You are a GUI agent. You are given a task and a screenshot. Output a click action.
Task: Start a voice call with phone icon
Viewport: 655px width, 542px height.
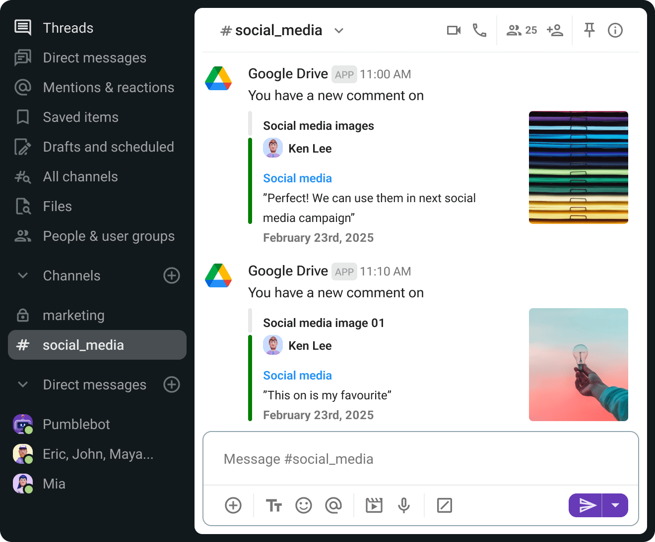tap(479, 30)
